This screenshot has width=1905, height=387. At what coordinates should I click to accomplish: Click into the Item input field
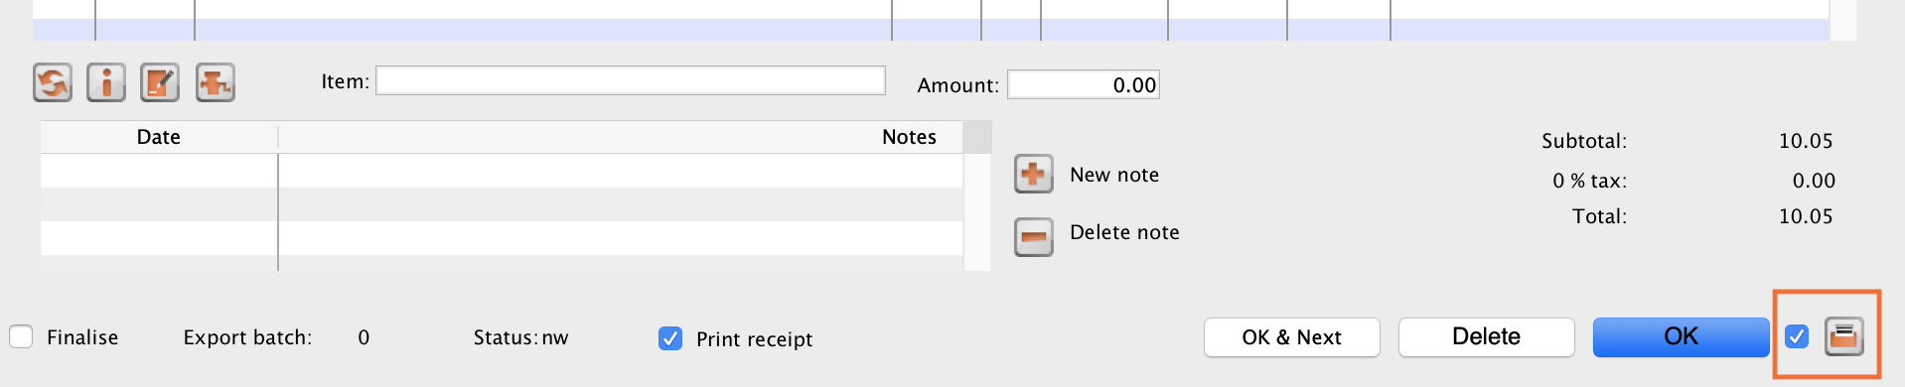click(631, 81)
